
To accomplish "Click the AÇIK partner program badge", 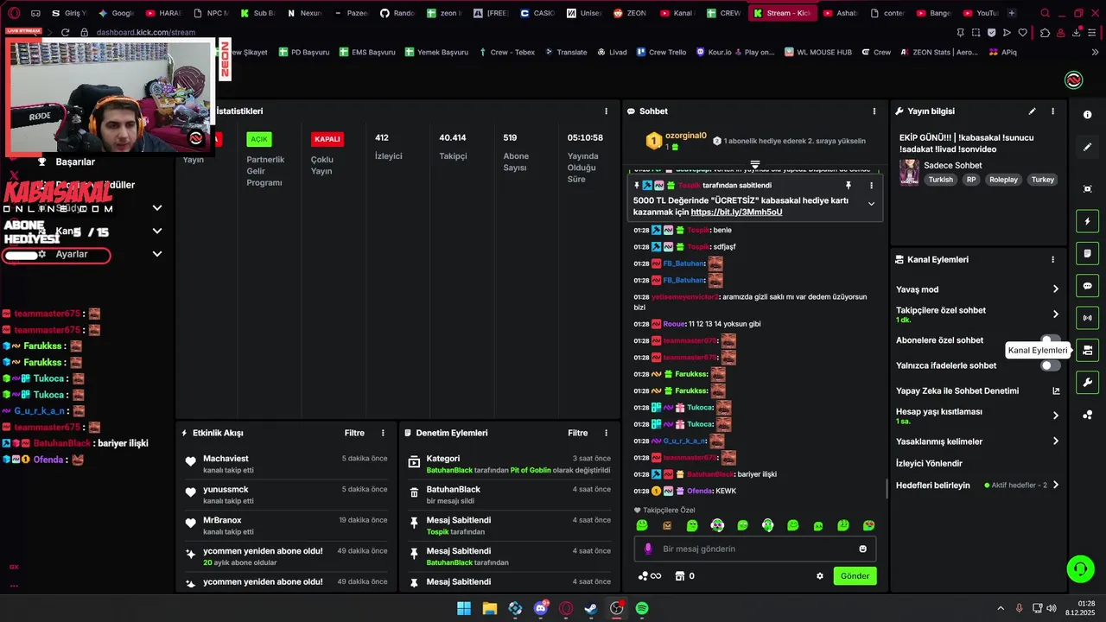I will [259, 139].
